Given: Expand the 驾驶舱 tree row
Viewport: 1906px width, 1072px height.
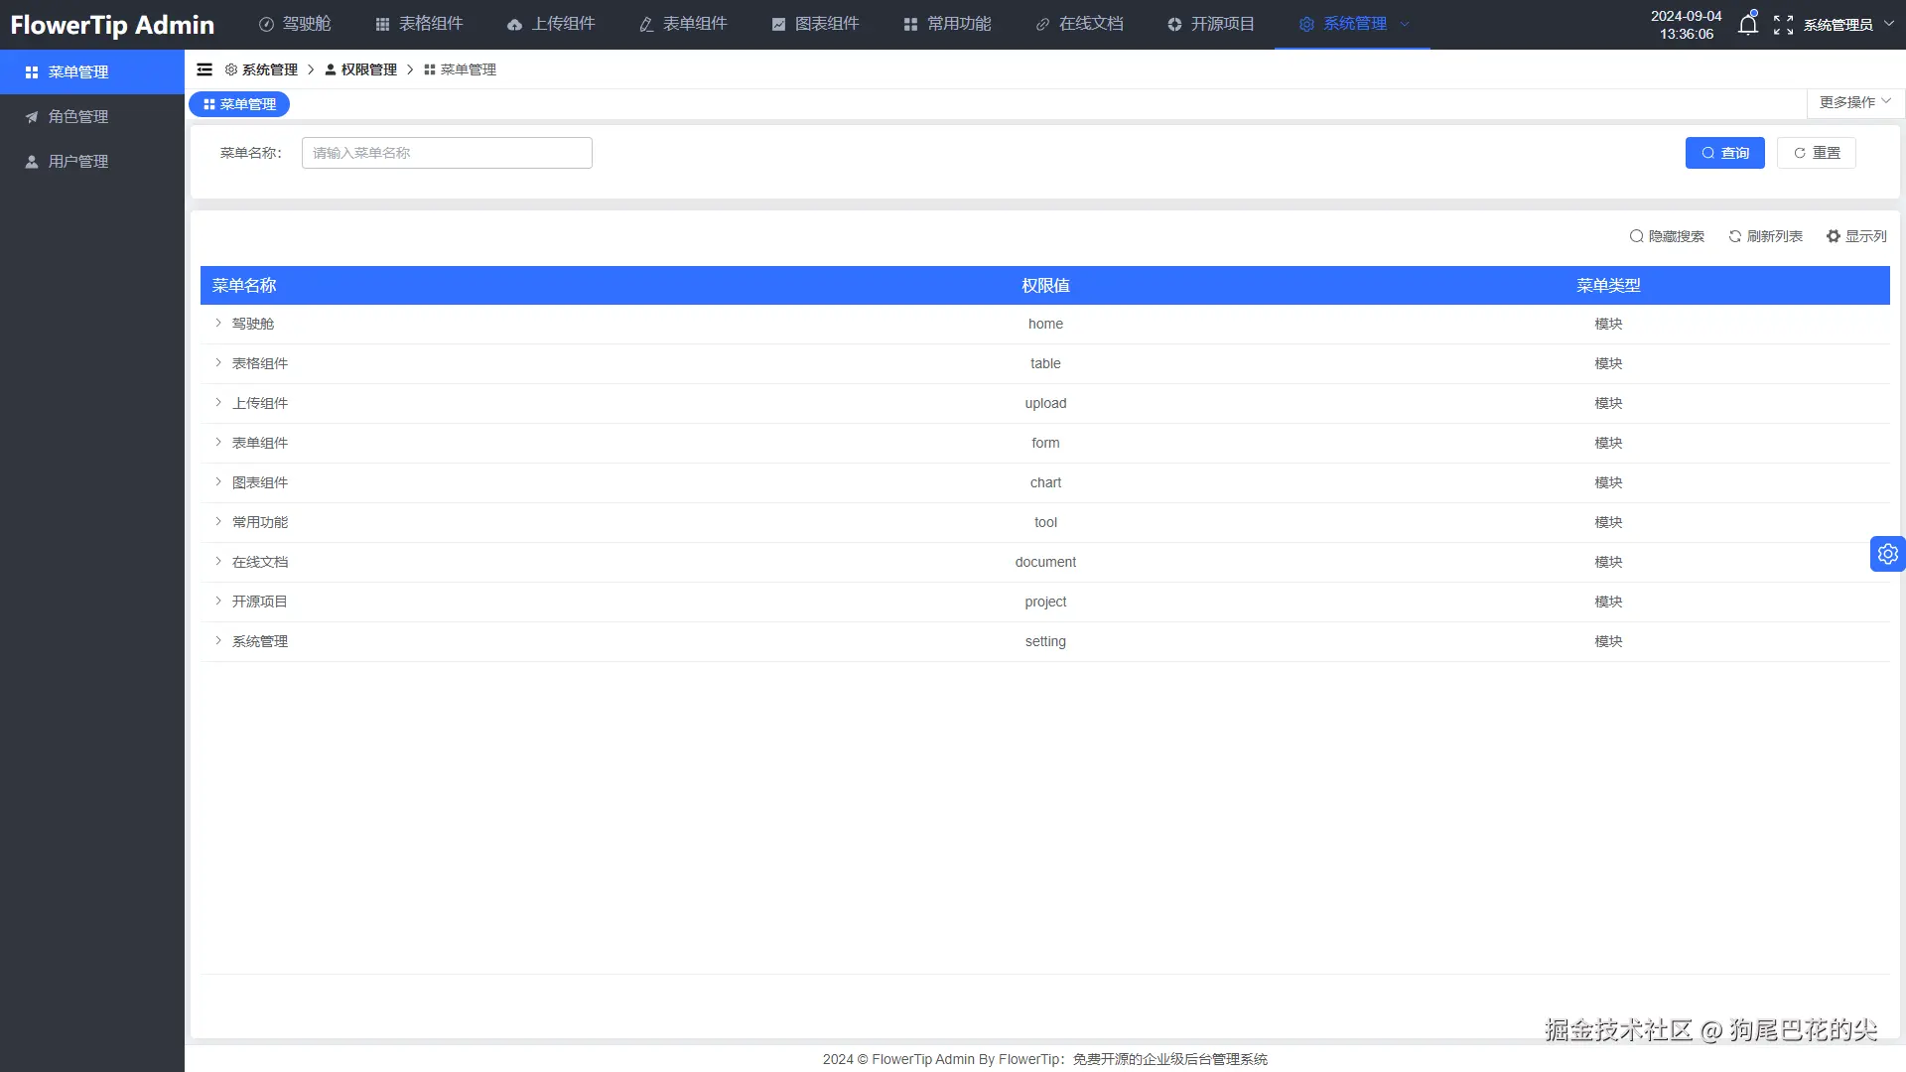Looking at the screenshot, I should click(218, 324).
